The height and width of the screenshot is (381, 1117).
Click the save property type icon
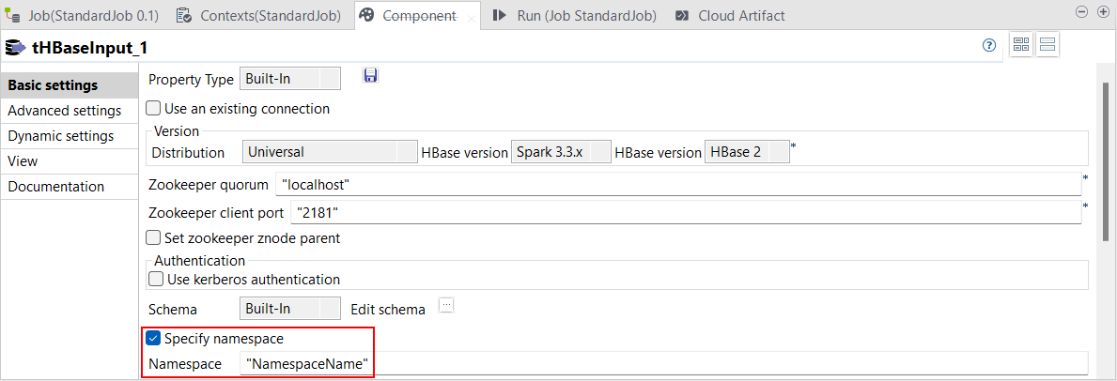click(x=370, y=76)
